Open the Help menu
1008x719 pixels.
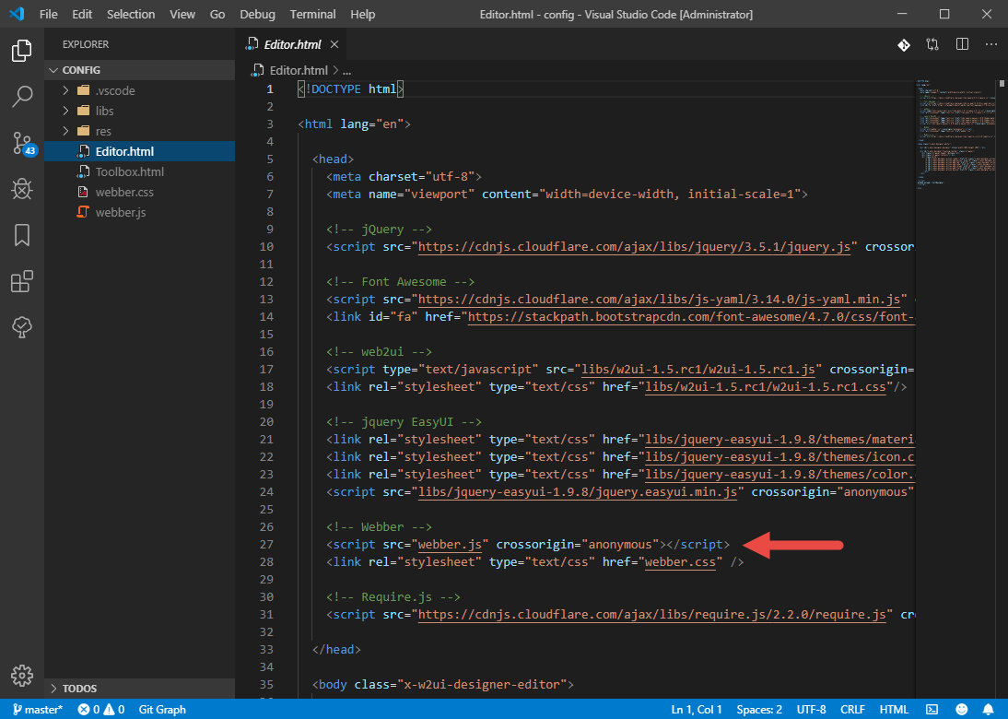click(x=363, y=14)
